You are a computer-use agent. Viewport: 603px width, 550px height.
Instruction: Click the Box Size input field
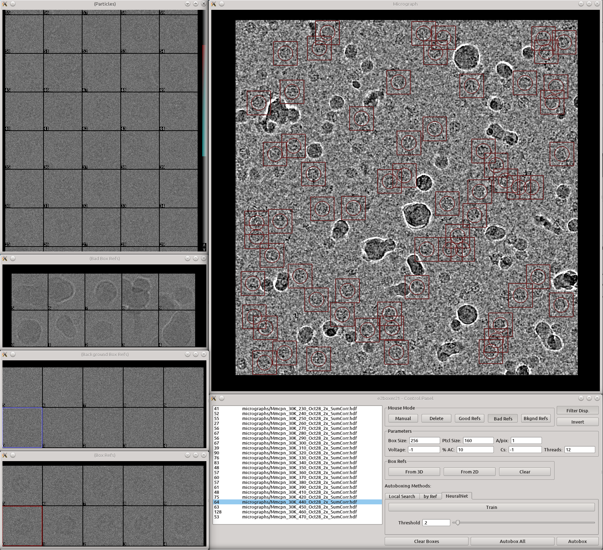coord(424,440)
